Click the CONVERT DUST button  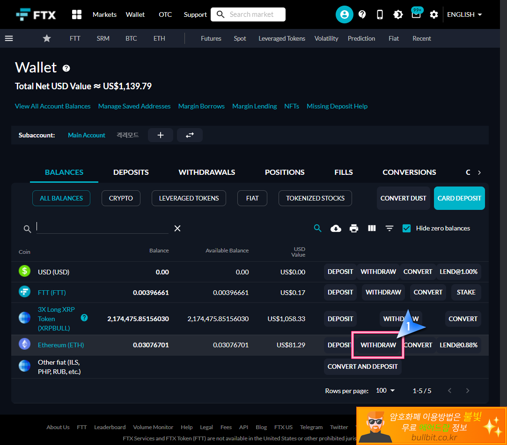point(403,198)
